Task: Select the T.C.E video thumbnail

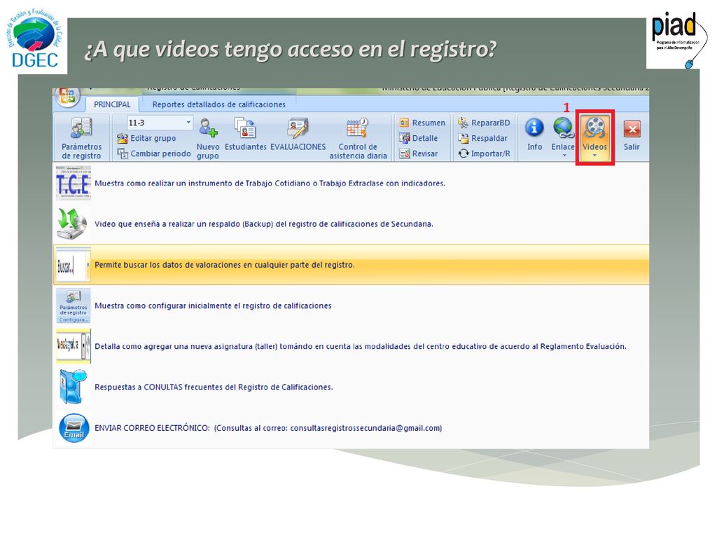Action: pyautogui.click(x=73, y=183)
